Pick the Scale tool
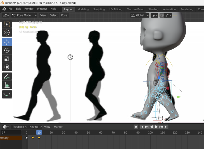 pos(7,59)
